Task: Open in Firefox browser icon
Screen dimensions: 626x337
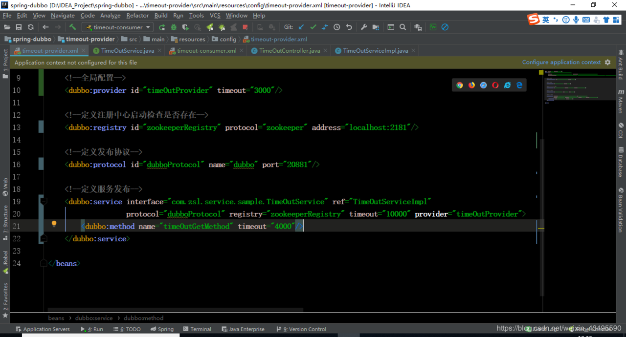Action: (471, 85)
